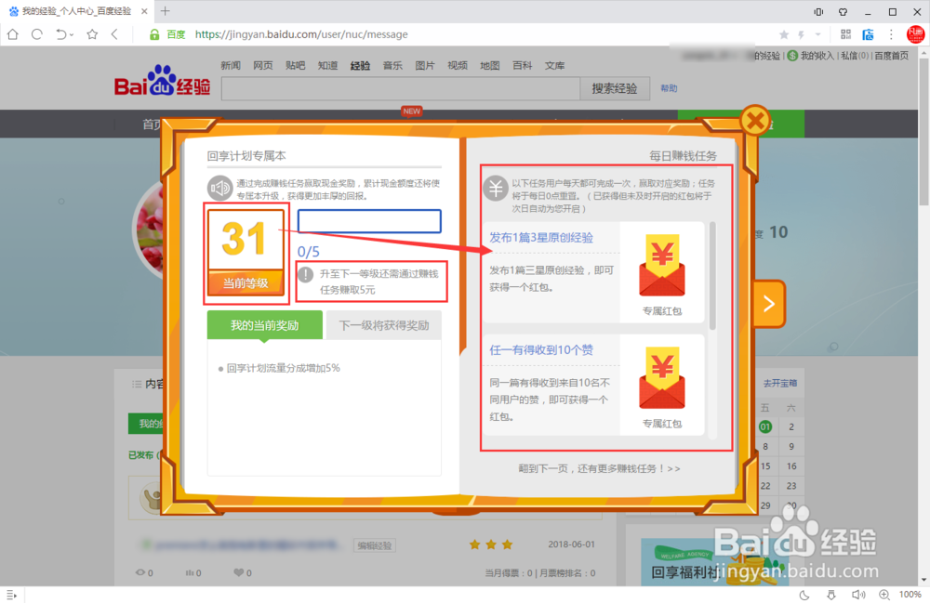
Task: Click the lightning speed-mode icon
Action: coord(802,35)
